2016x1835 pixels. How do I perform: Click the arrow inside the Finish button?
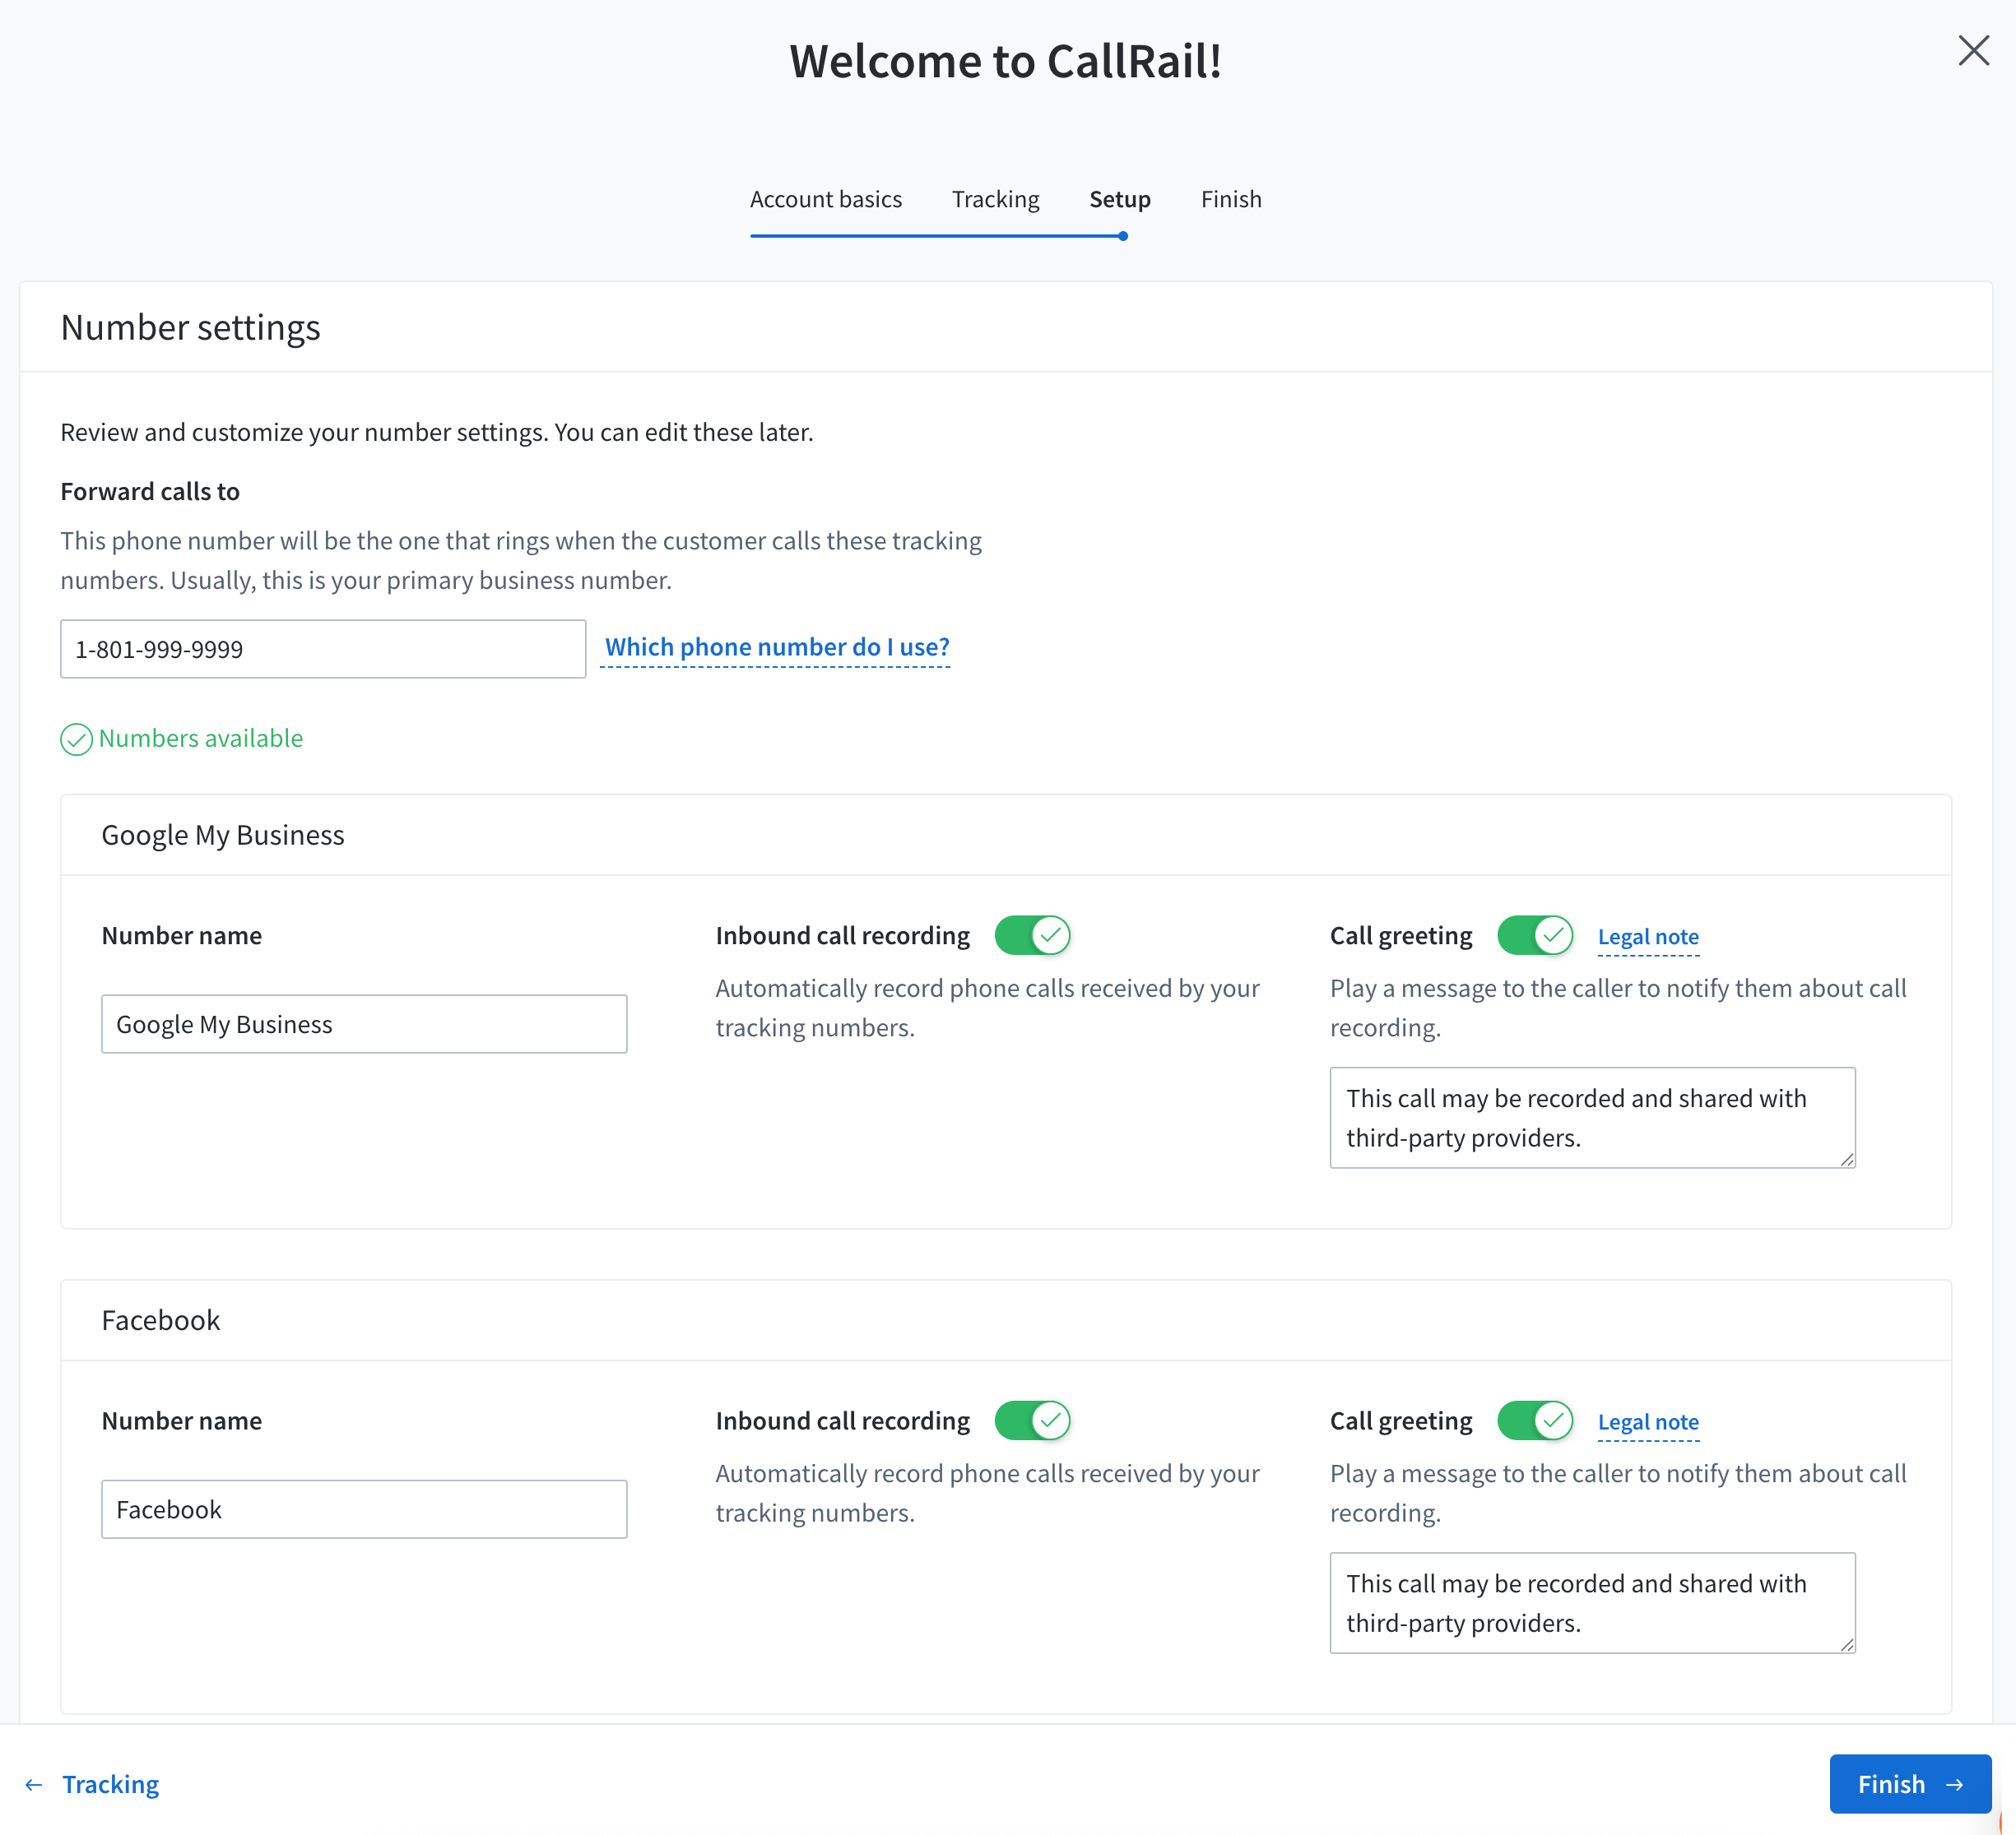point(1955,1784)
